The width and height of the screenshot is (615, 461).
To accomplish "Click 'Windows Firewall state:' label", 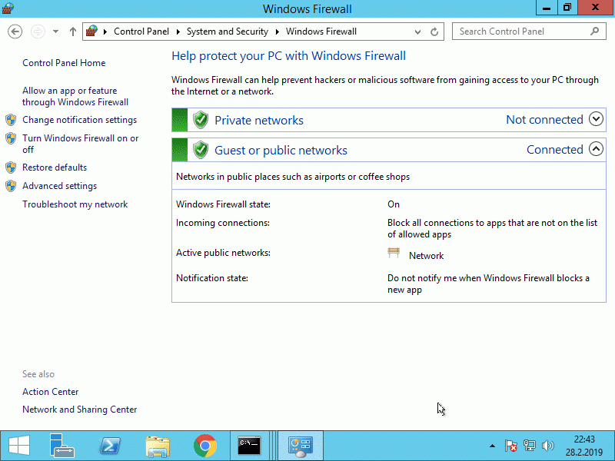I will click(x=223, y=204).
